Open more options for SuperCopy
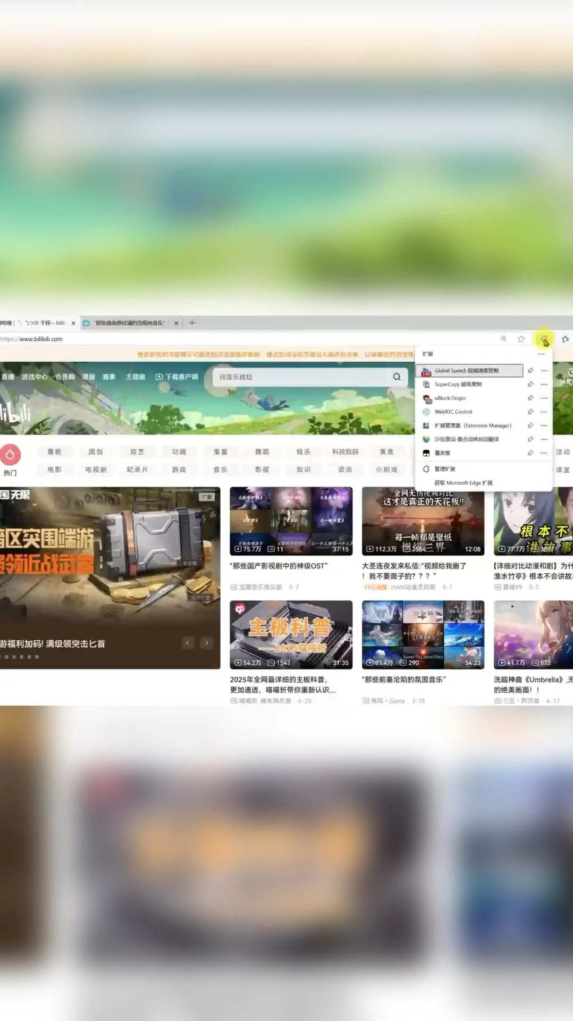The image size is (573, 1021). coord(544,384)
